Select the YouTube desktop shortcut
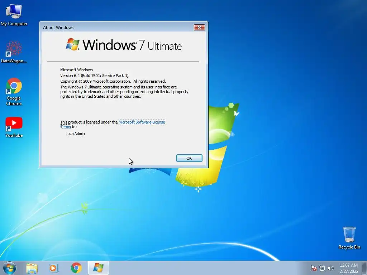 click(14, 127)
